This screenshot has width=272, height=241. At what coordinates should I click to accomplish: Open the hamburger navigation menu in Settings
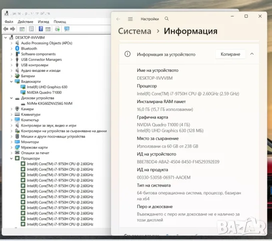(130, 19)
